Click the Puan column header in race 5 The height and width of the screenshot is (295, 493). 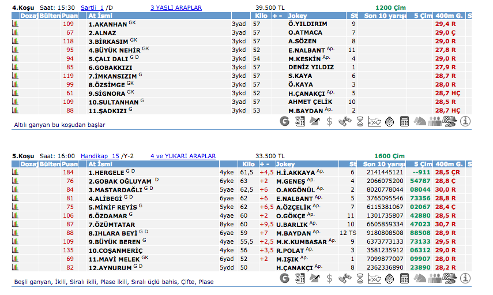(69, 164)
